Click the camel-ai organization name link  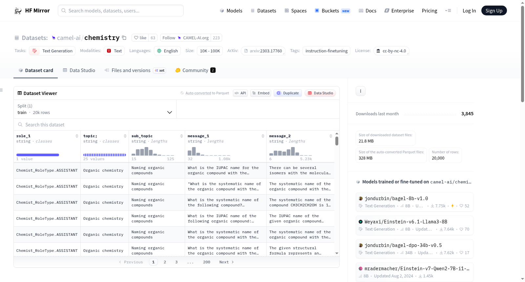pyautogui.click(x=69, y=38)
